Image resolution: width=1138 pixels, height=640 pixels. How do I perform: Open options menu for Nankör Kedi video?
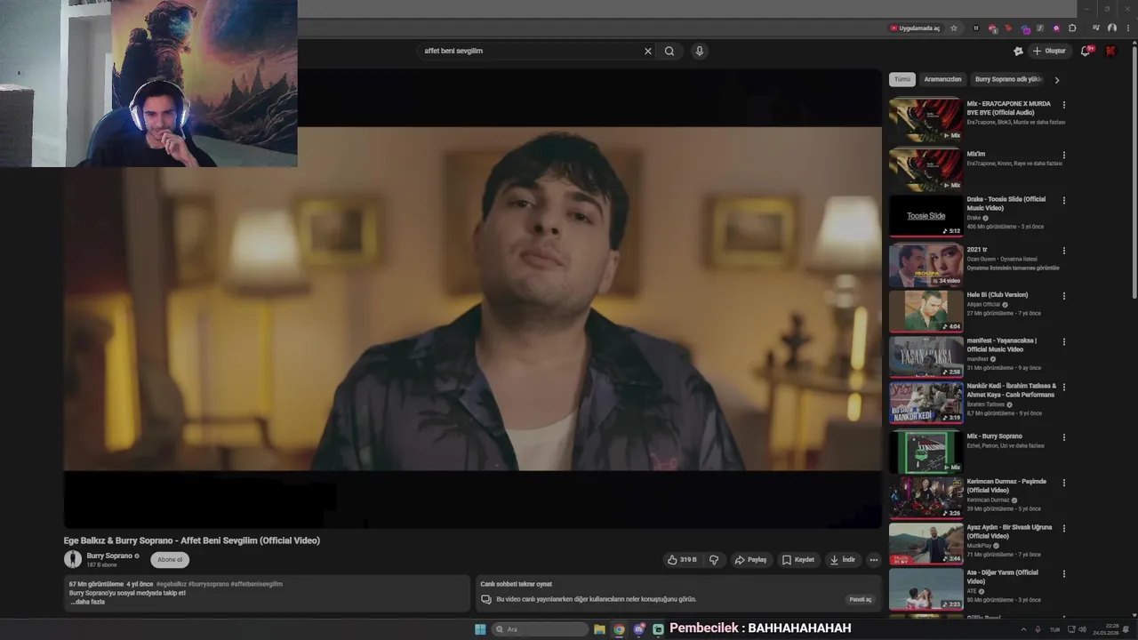(x=1064, y=388)
